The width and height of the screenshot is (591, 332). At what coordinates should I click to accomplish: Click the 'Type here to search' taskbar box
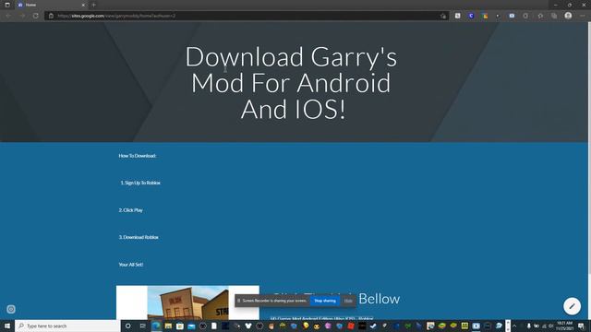[67, 326]
